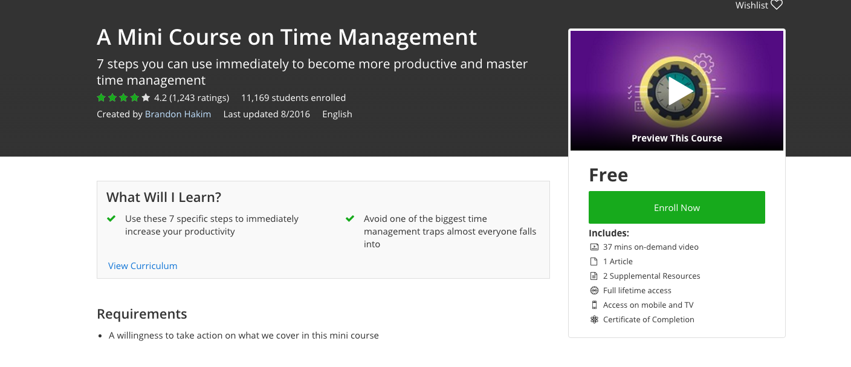Open instructor Brandon Hakim's profile link
This screenshot has width=851, height=367.
[178, 114]
